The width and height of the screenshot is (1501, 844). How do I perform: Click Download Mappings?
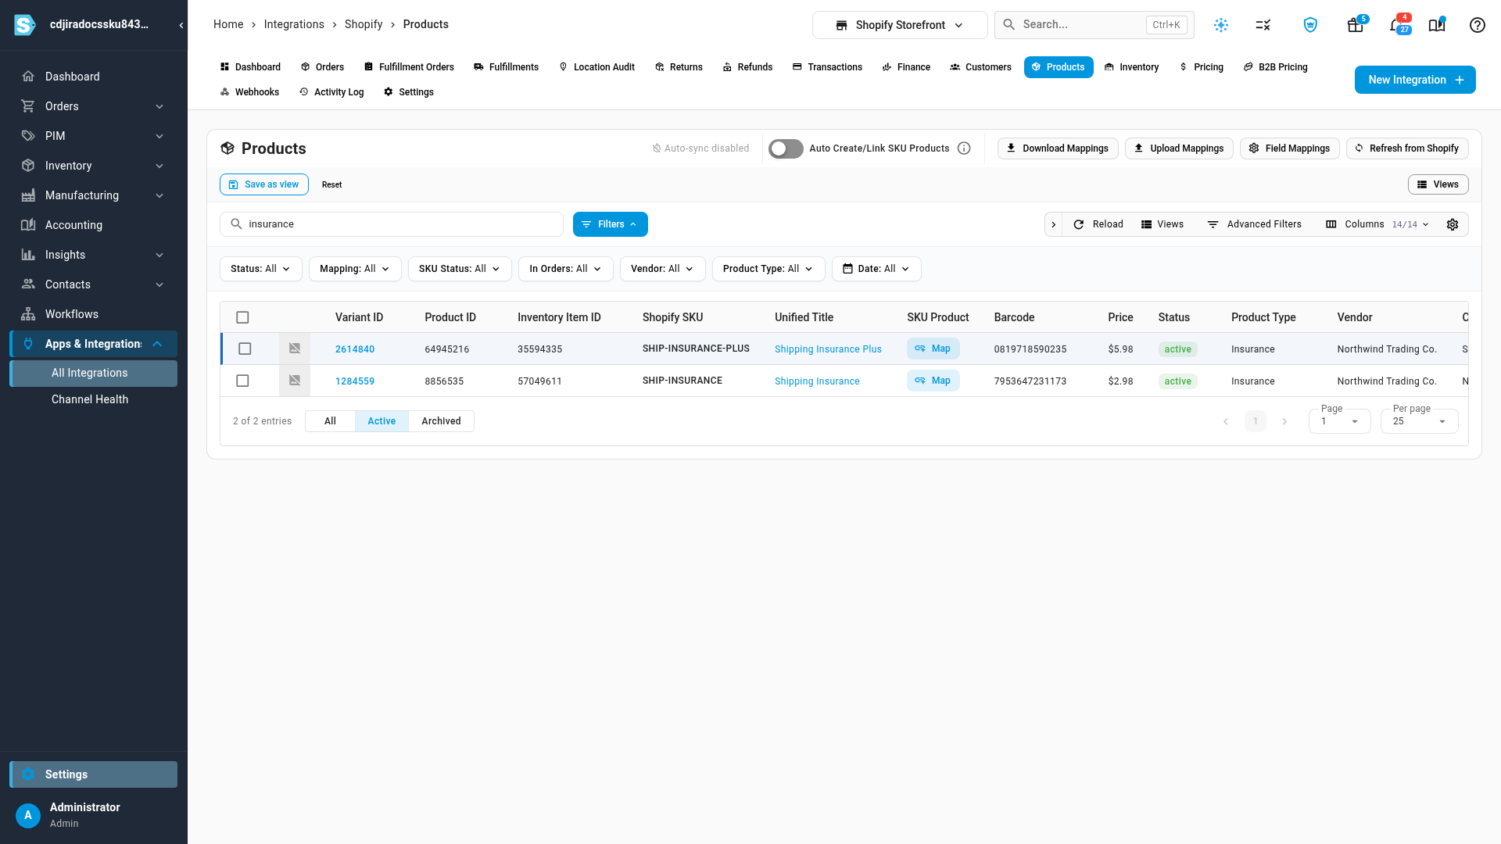[1058, 148]
